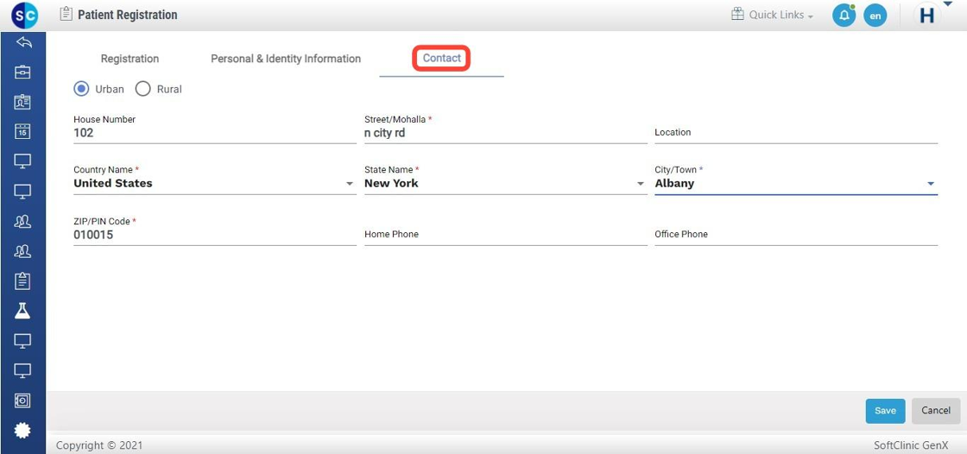Open the ID card icon in sidebar
Viewport: 967px width, 454px height.
click(22, 102)
